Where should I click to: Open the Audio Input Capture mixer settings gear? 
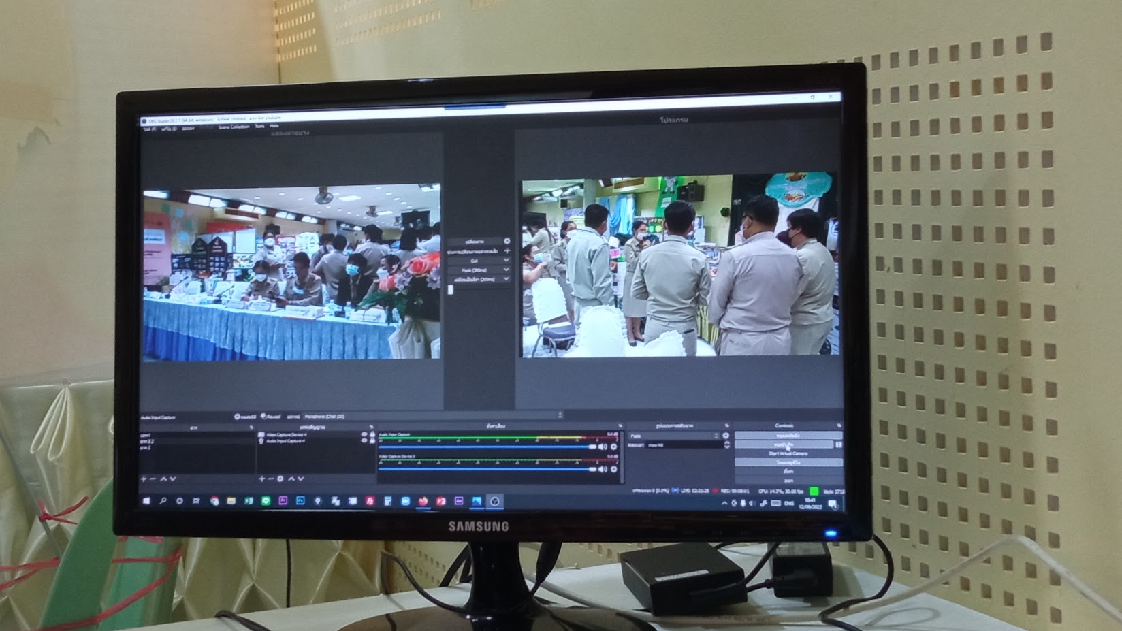[614, 447]
